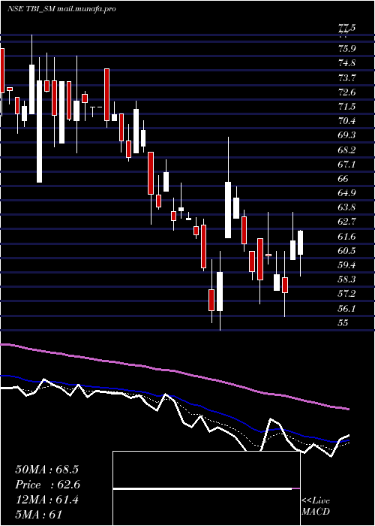Click the 64.9 price axis label
Image resolution: width=375 pixels, height=526 pixels.
tap(347, 193)
